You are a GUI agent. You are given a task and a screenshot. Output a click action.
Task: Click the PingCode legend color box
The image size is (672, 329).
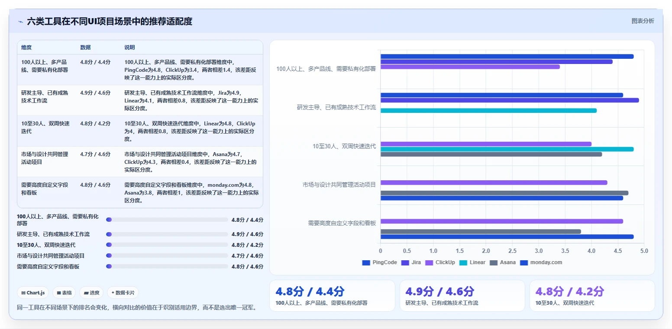366,262
